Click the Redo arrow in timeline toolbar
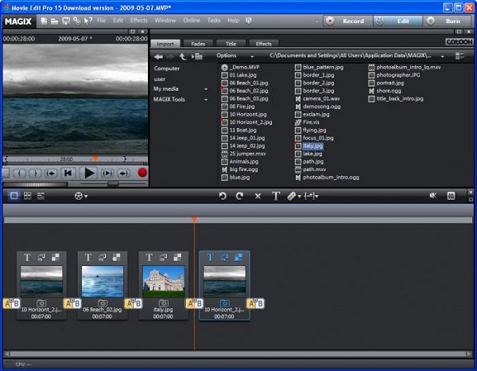 pos(239,195)
